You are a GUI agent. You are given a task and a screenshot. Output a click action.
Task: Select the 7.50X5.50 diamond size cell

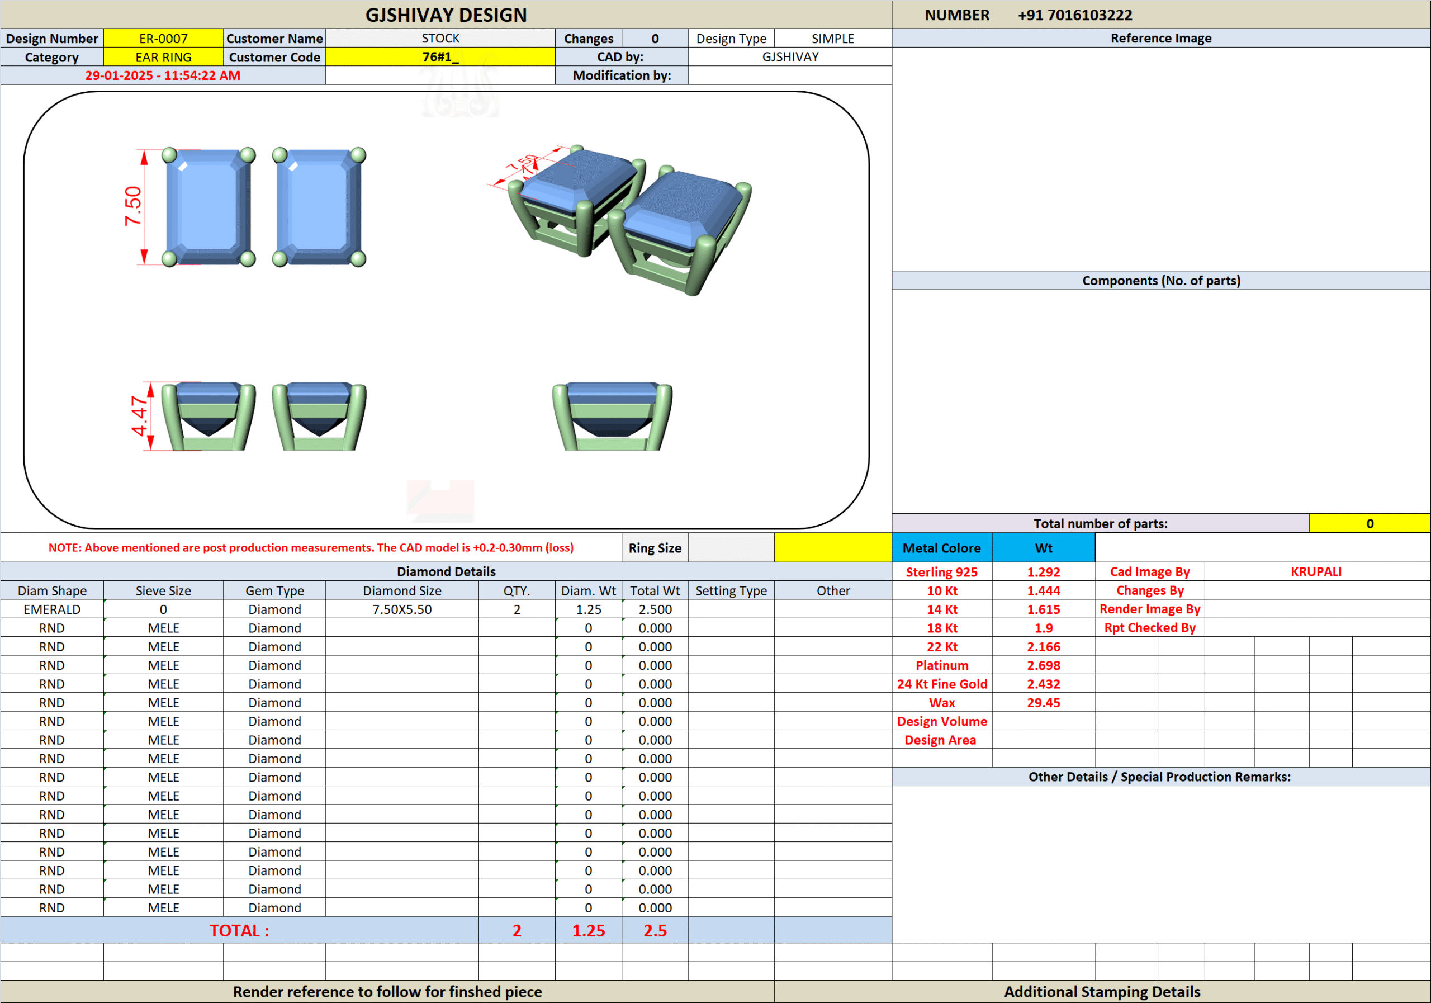tap(402, 609)
